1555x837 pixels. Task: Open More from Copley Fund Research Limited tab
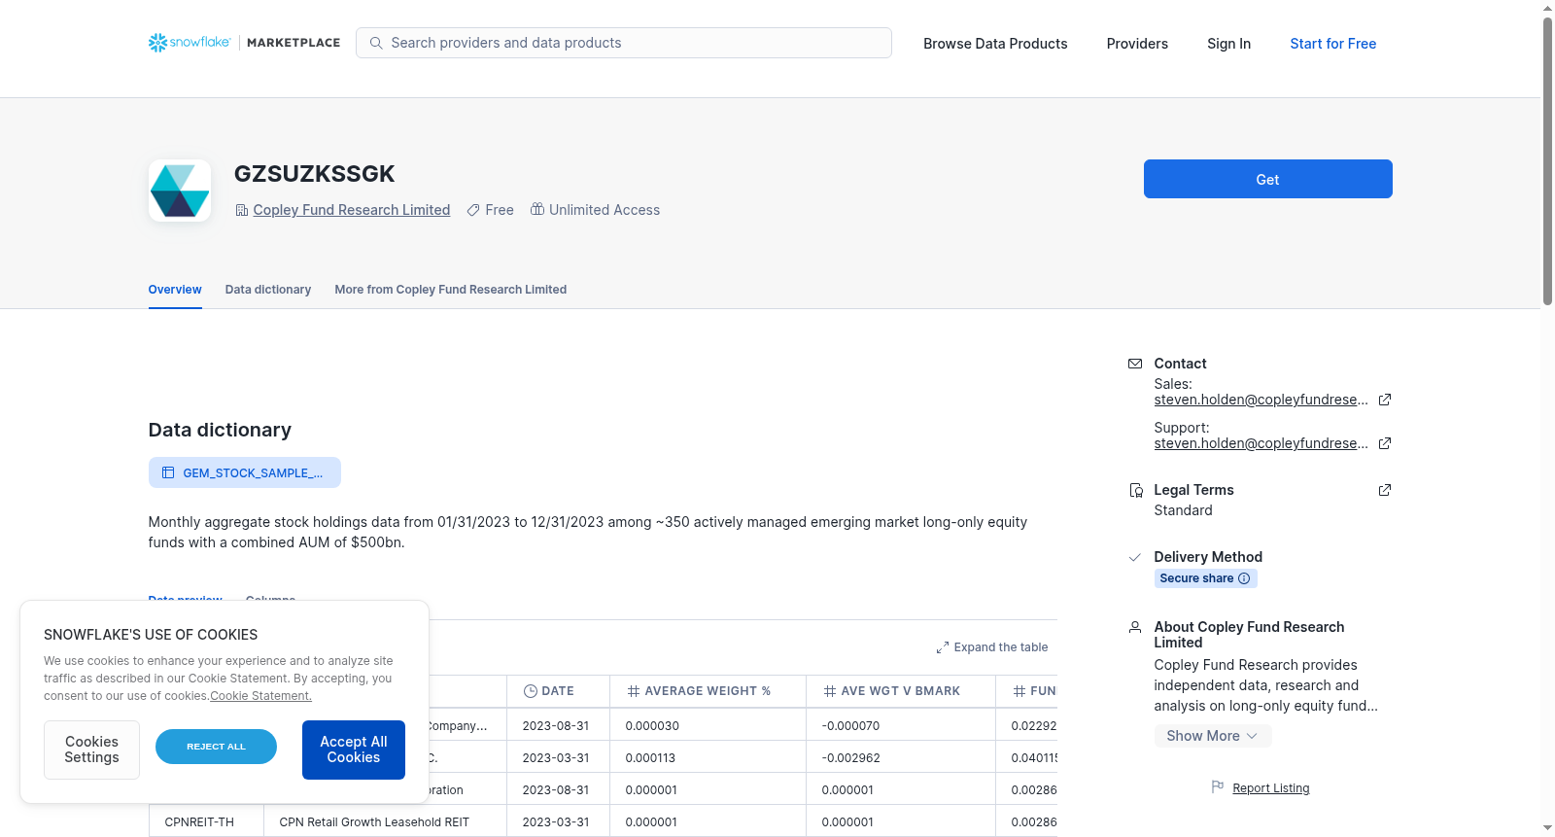pos(451,290)
